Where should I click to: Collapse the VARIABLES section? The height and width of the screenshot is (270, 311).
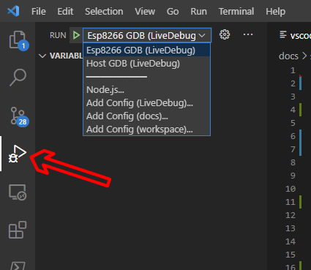(x=42, y=56)
